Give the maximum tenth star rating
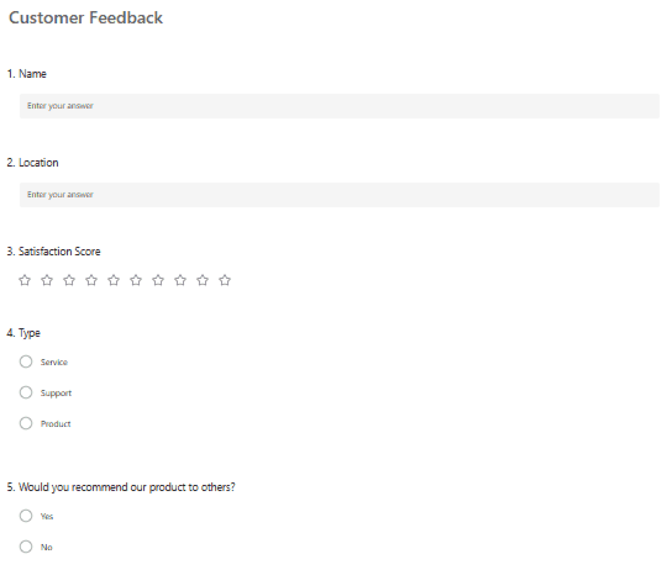The image size is (667, 570). 225,280
